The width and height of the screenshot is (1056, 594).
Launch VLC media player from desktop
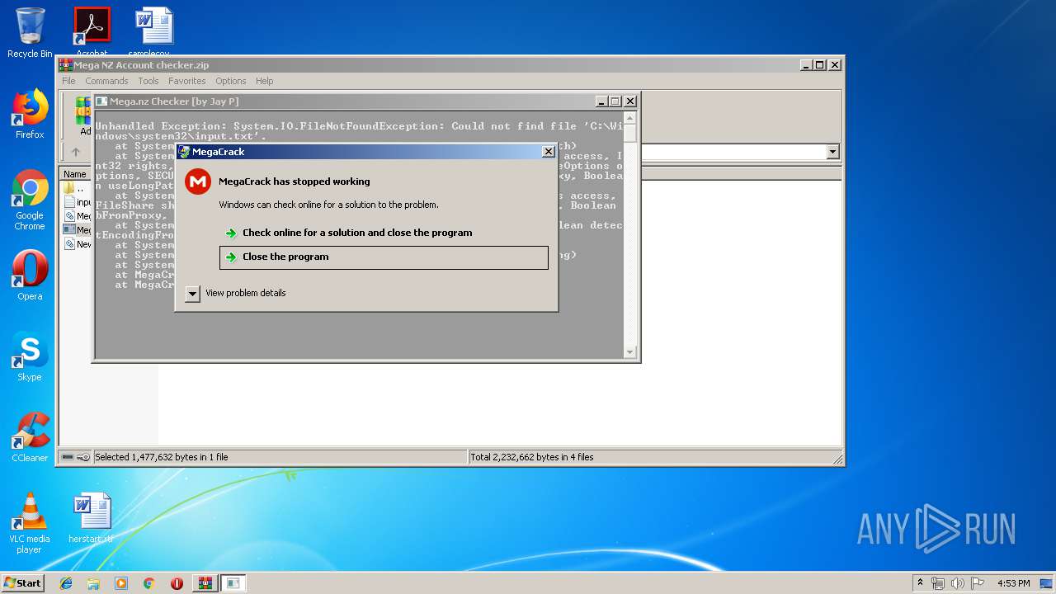30,523
